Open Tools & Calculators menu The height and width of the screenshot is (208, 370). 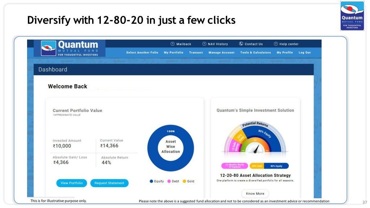pos(255,53)
